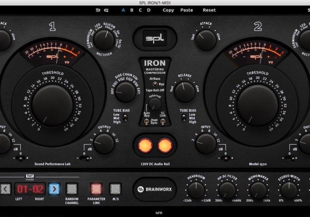
Task: Reset the plugin settings
Action: [209, 10]
